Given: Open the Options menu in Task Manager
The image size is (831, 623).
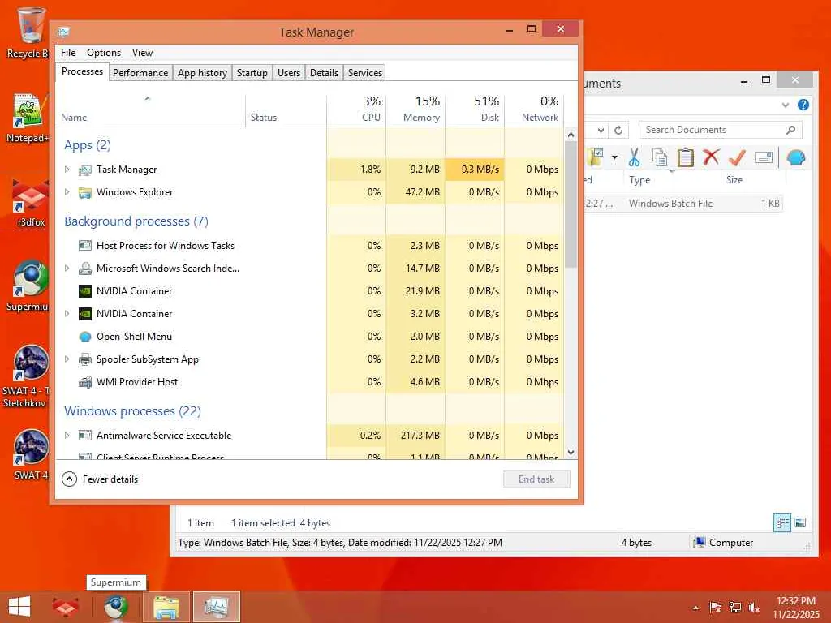Looking at the screenshot, I should [x=104, y=53].
